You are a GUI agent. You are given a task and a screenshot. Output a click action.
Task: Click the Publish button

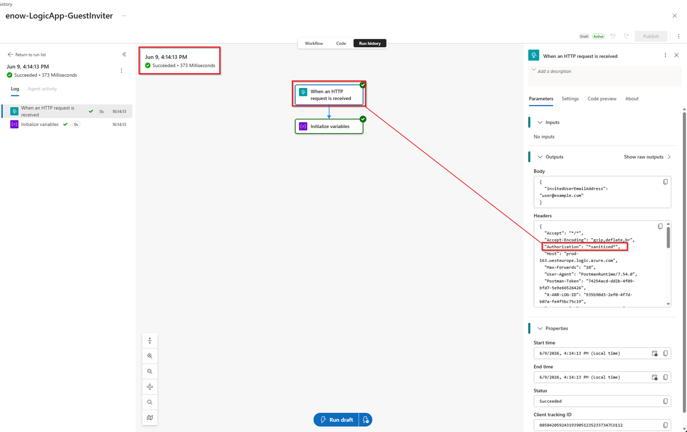pyautogui.click(x=651, y=36)
